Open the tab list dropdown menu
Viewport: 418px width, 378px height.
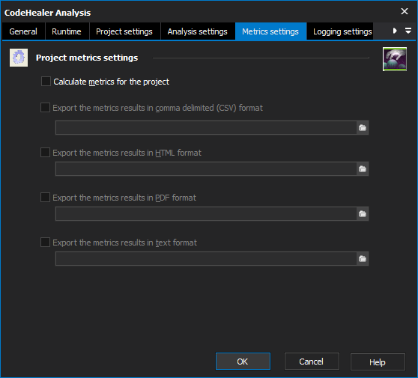click(x=408, y=31)
